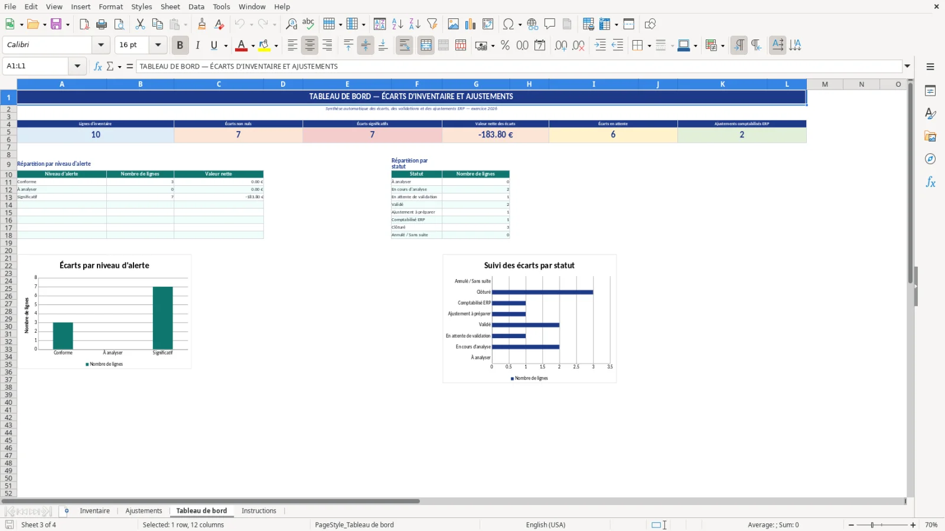
Task: Click the Print icon
Action: pyautogui.click(x=102, y=24)
